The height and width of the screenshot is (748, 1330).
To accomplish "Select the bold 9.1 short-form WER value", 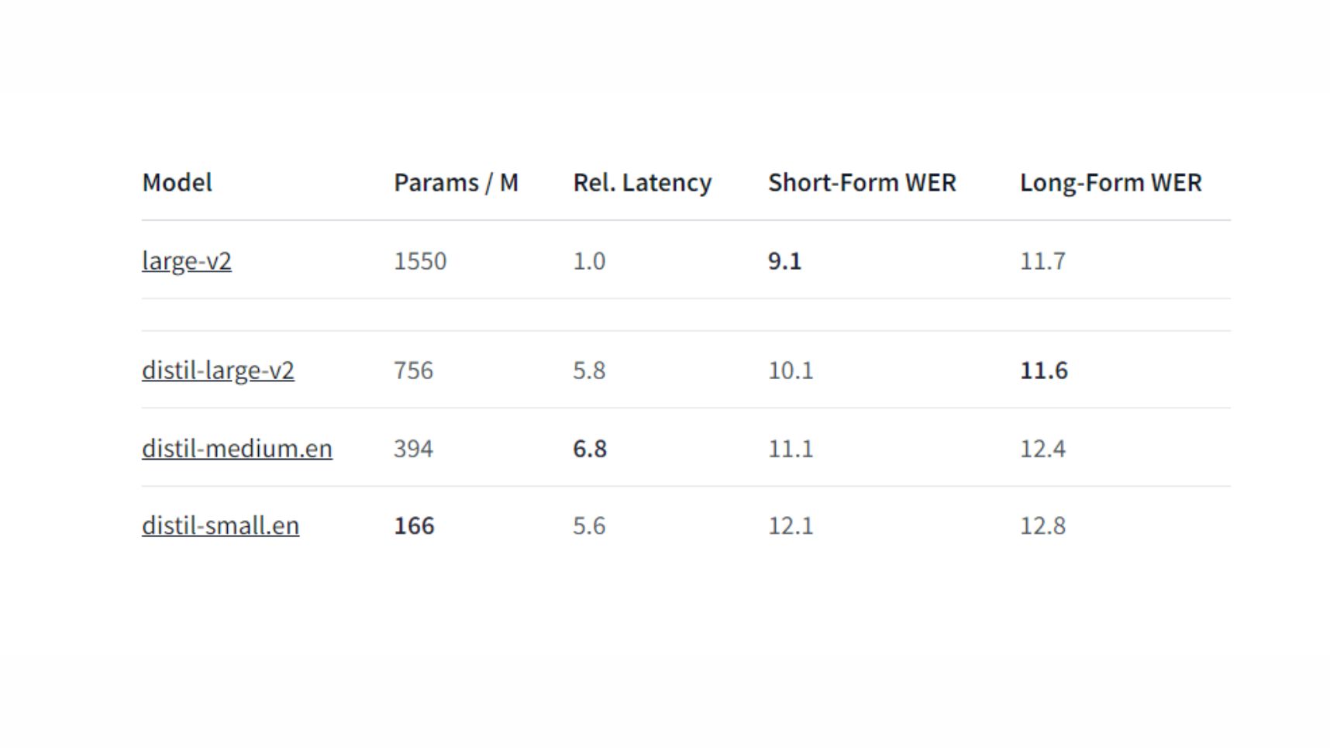I will tap(784, 261).
